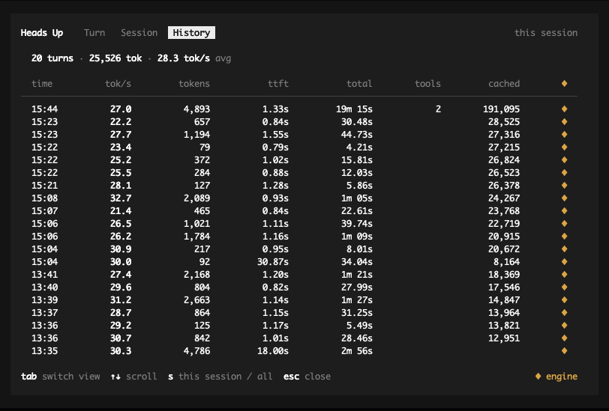Click the orange diamond in the column header
This screenshot has width=609, height=411.
(x=564, y=83)
